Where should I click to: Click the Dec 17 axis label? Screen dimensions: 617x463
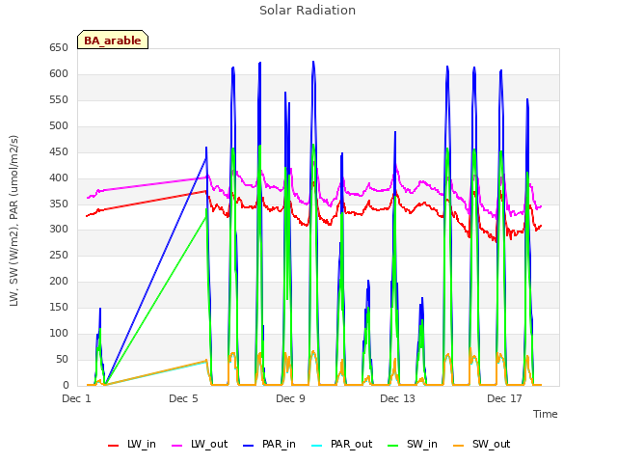point(504,398)
